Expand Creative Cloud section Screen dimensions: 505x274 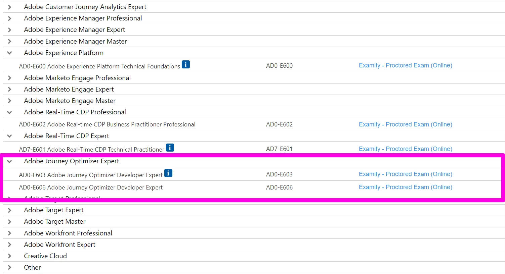click(x=9, y=256)
